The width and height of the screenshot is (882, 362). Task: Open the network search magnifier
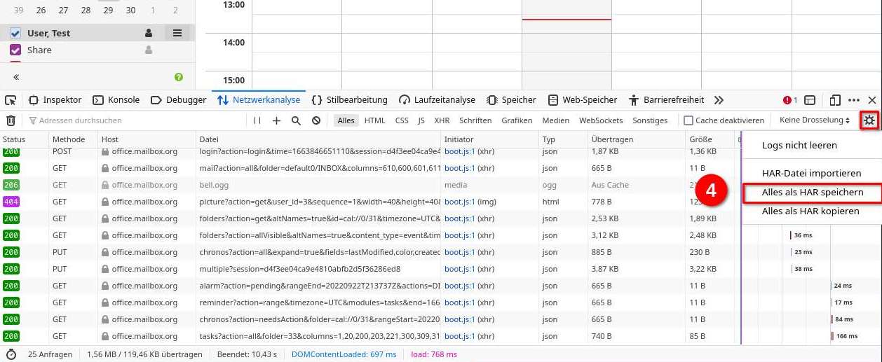point(296,120)
